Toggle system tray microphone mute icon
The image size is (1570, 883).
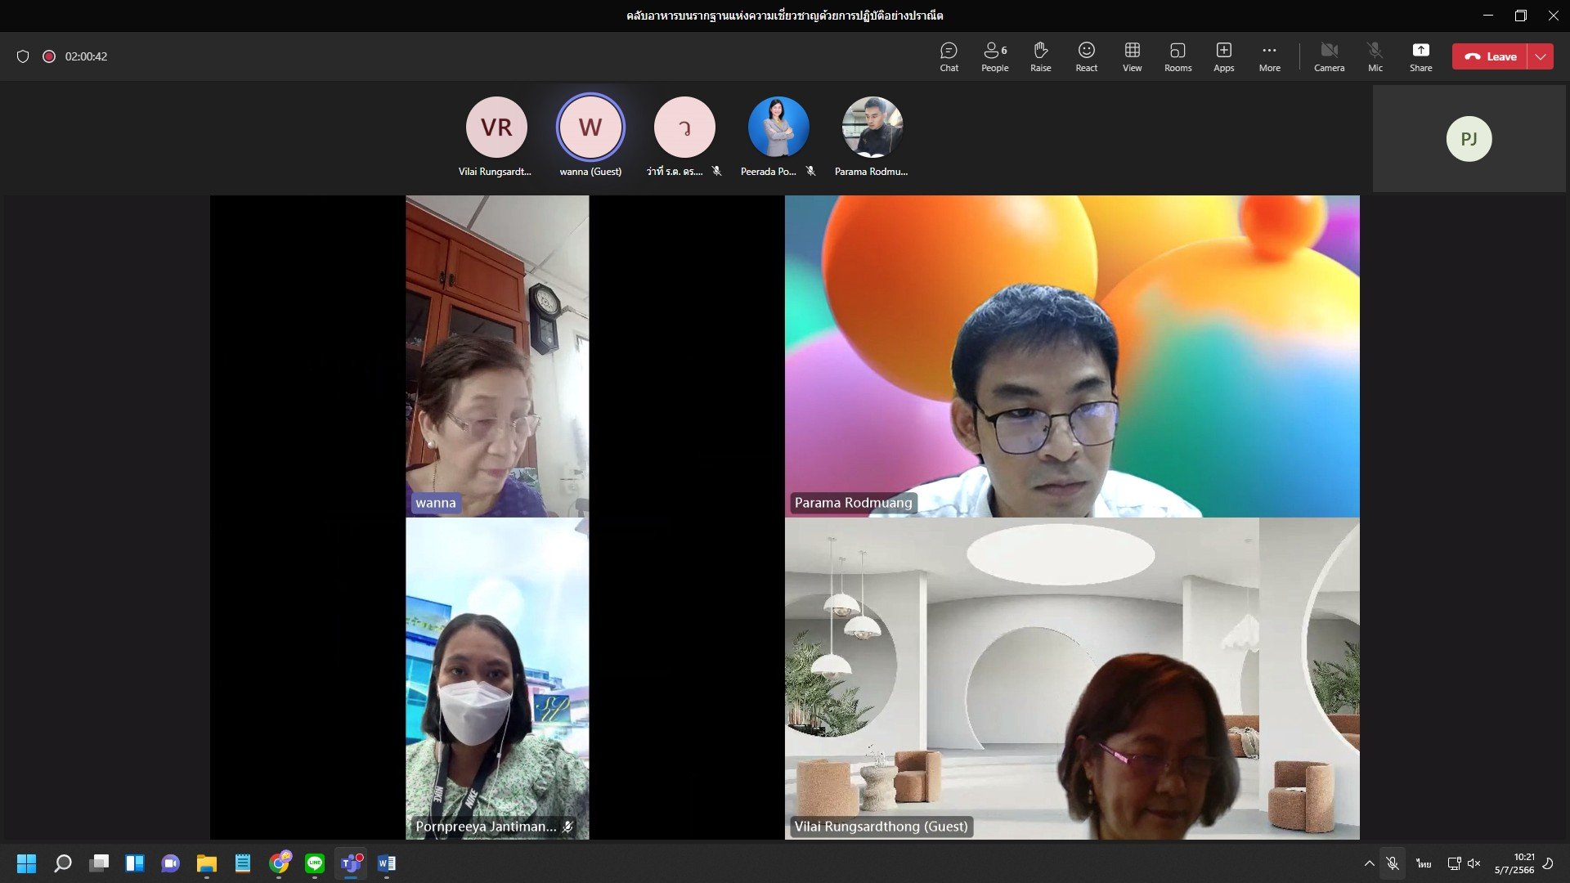coord(1393,863)
